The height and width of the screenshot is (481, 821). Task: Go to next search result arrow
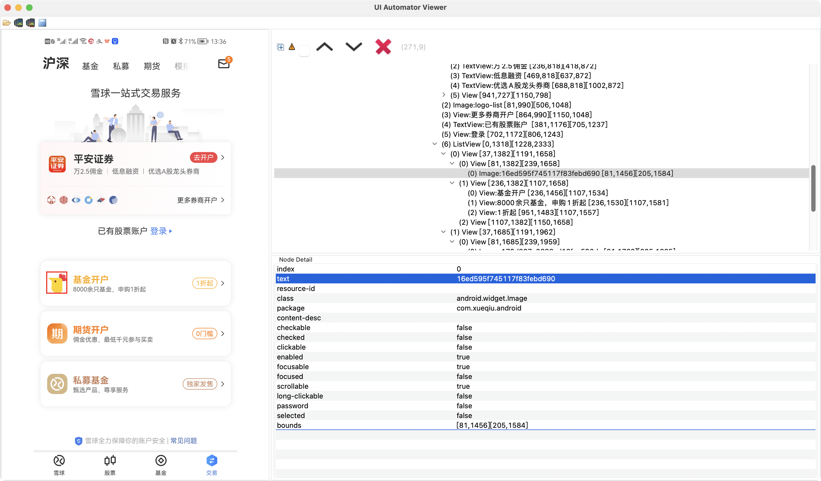click(x=353, y=47)
